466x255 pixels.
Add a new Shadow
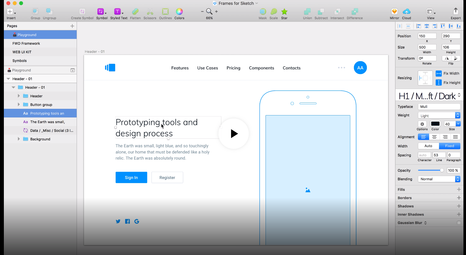click(x=459, y=206)
